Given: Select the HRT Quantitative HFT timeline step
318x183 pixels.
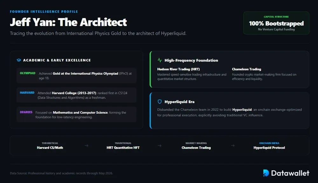Looking at the screenshot, I should pos(123,145).
